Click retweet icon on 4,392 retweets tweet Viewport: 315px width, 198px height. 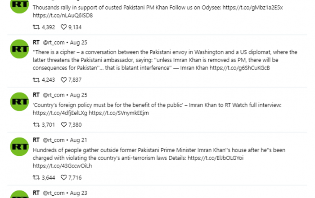pos(36,27)
